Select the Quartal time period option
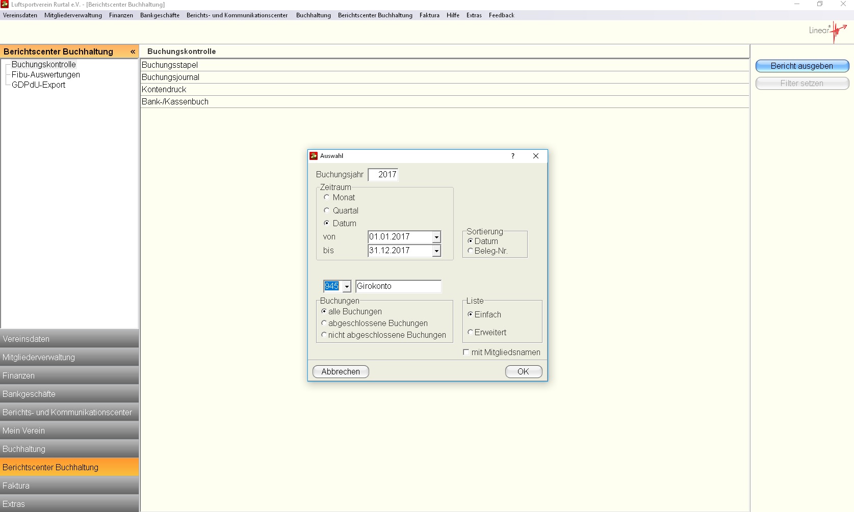The image size is (854, 512). tap(327, 210)
